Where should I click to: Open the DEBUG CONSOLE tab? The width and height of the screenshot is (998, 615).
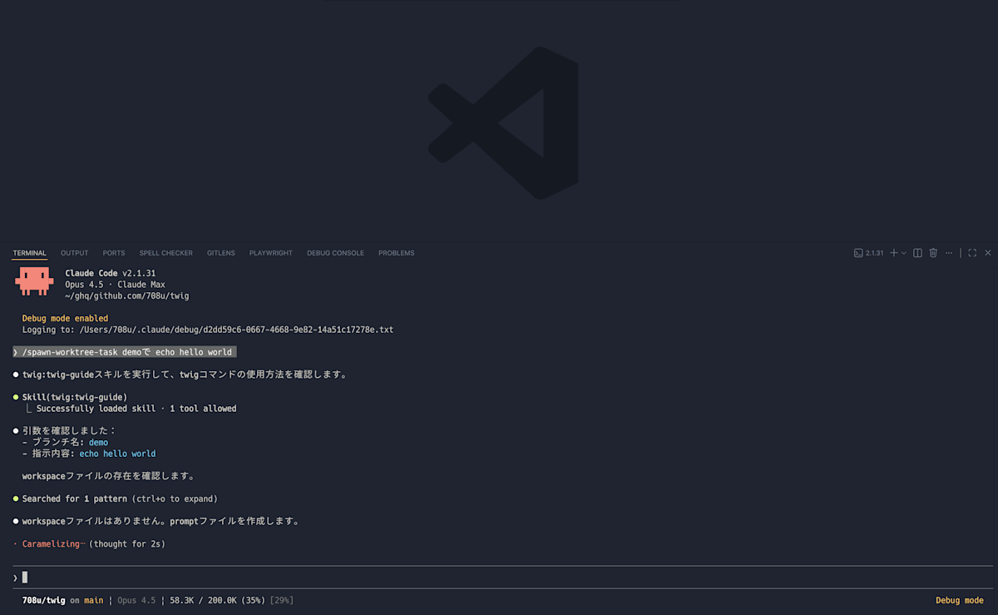pos(335,253)
